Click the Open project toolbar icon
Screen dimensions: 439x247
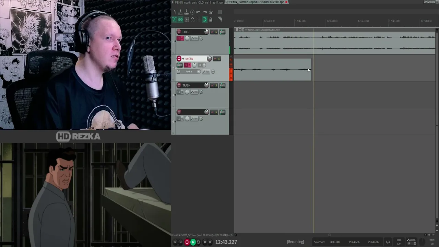tap(180, 12)
